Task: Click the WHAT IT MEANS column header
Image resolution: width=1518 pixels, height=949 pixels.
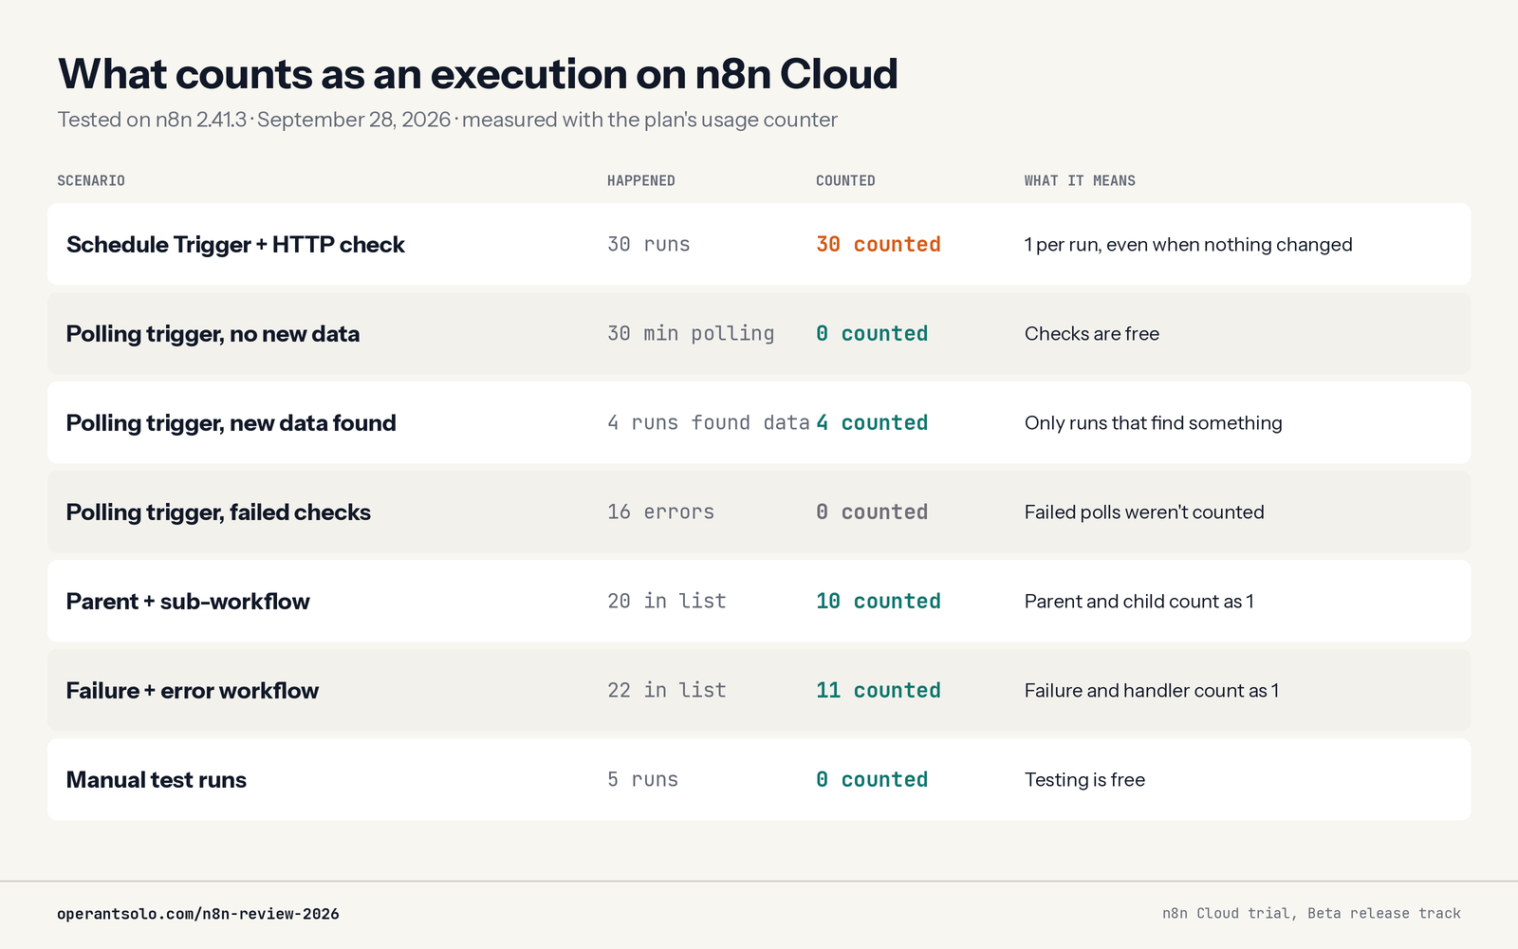Action: click(x=1080, y=180)
